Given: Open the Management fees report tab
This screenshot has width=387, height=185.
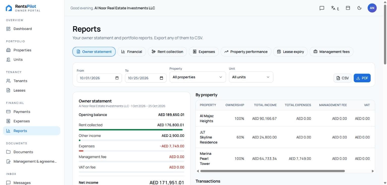Looking at the screenshot, I should pyautogui.click(x=331, y=52).
